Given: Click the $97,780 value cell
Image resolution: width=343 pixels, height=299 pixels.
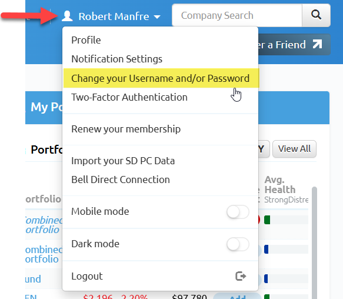Looking at the screenshot, I should [189, 297].
